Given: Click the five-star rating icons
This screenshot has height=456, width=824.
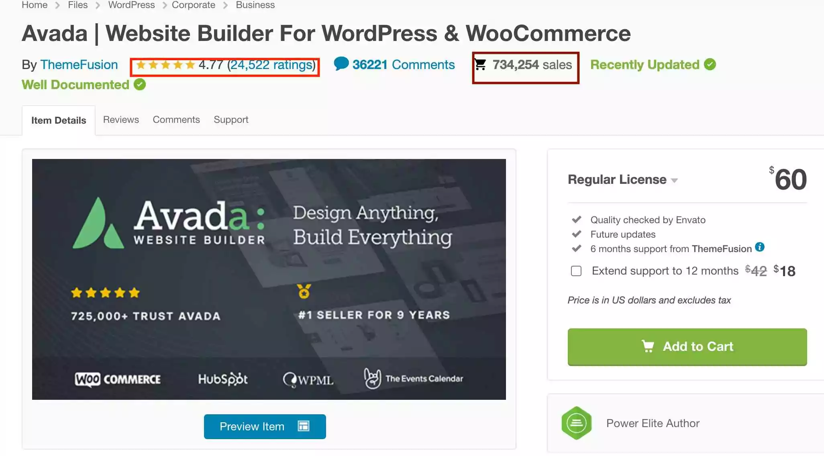Looking at the screenshot, I should click(165, 65).
